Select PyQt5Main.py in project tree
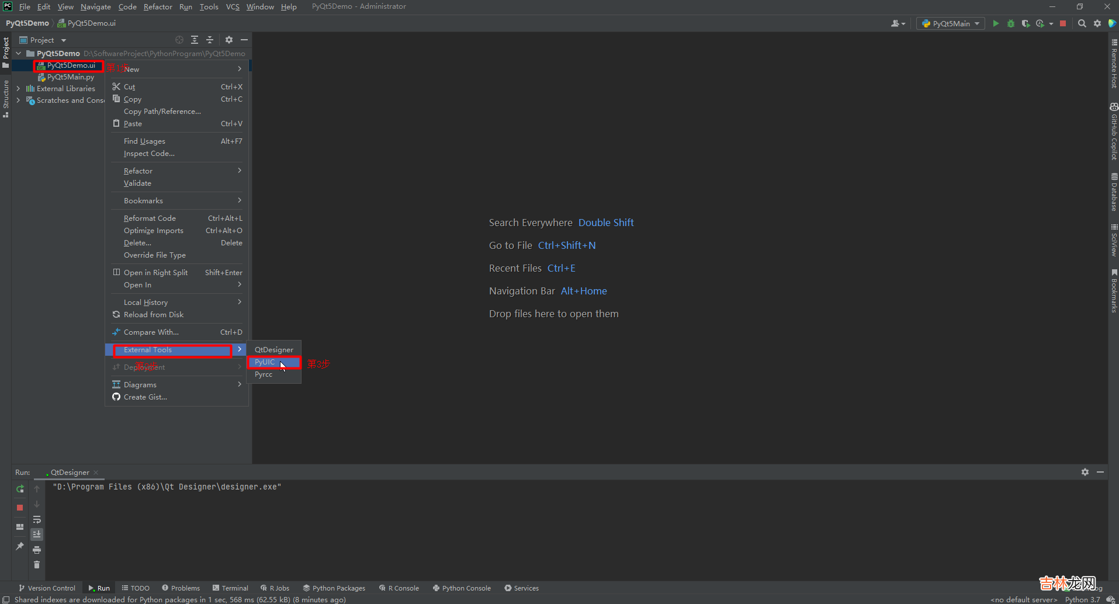Image resolution: width=1119 pixels, height=604 pixels. [70, 77]
